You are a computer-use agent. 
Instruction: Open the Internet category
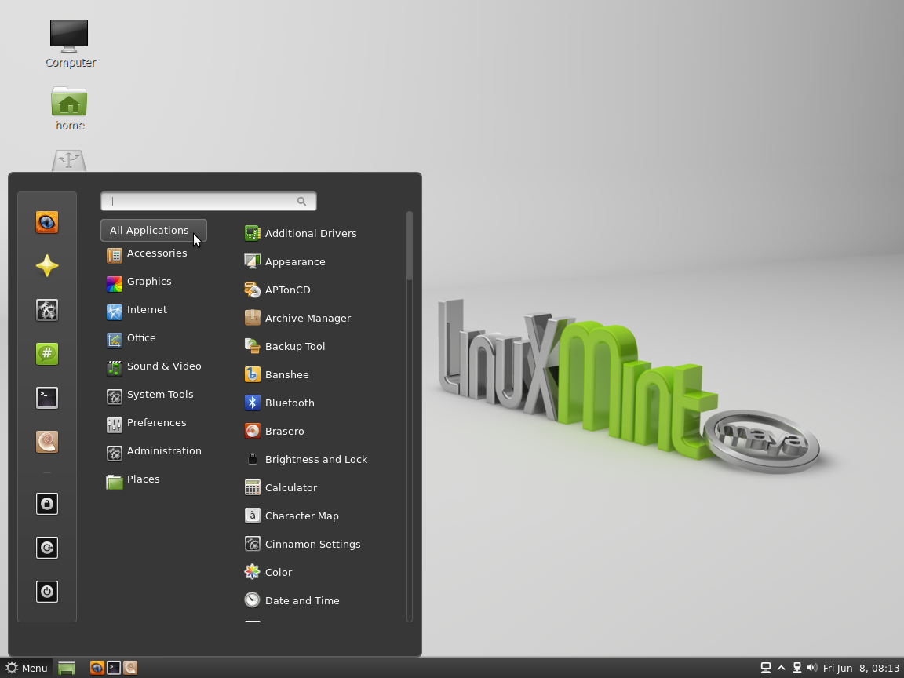[x=137, y=310]
